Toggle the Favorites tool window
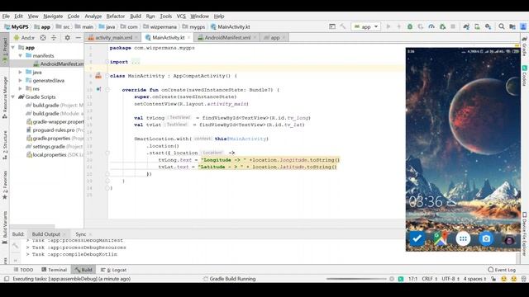Image resolution: width=529 pixels, height=297 pixels. (x=5, y=185)
